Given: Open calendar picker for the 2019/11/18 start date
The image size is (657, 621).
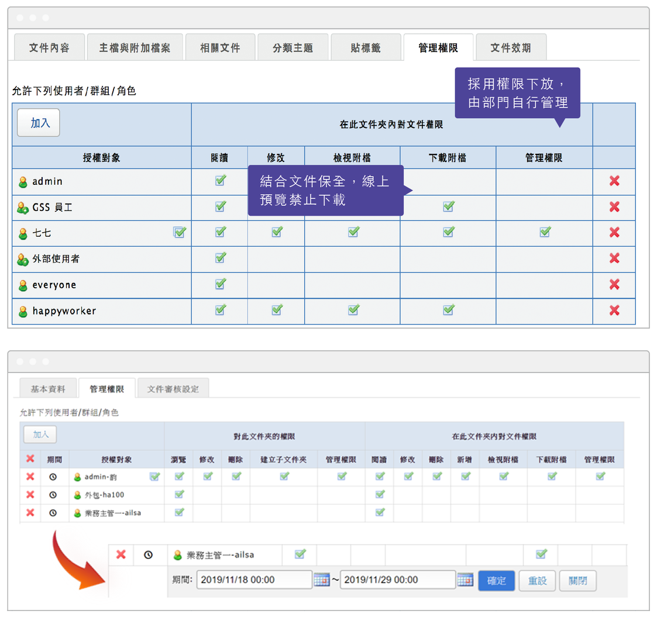Looking at the screenshot, I should click(x=322, y=580).
